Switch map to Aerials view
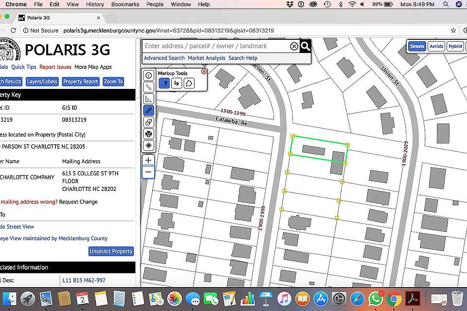The height and width of the screenshot is (311, 467). 436,46
